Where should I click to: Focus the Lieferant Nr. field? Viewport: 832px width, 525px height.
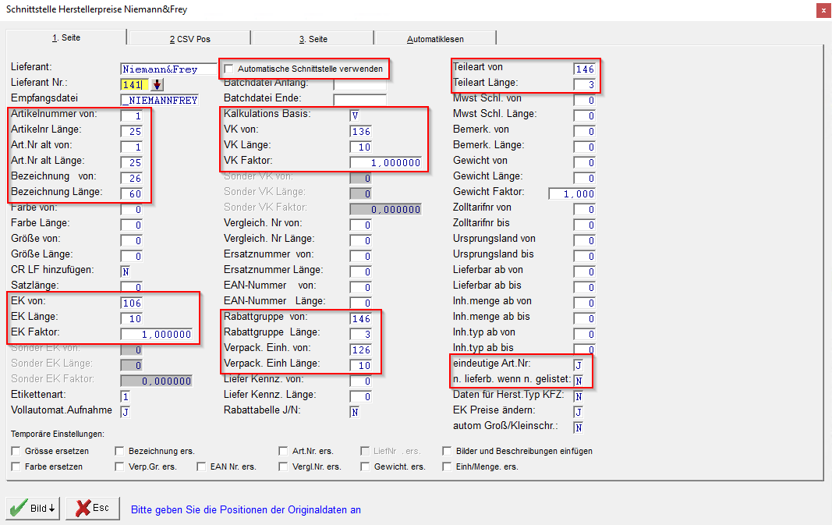135,84
